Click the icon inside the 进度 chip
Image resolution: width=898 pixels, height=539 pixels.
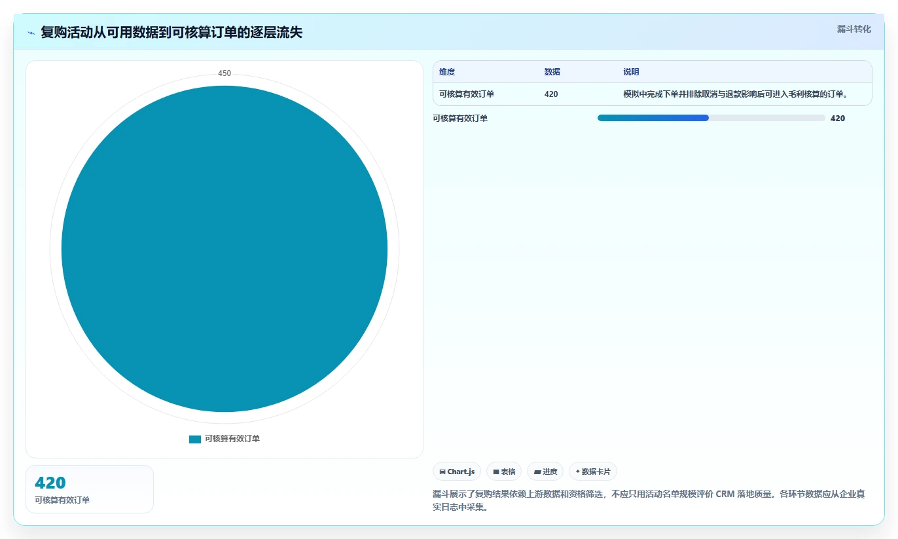click(537, 472)
